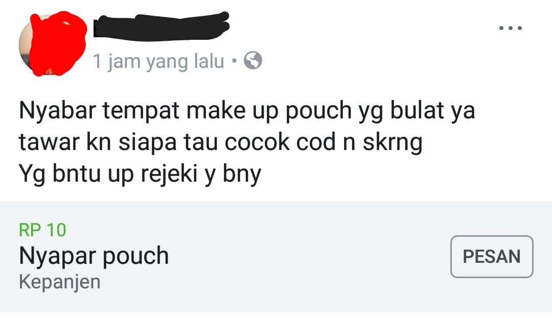The image size is (552, 323).
Task: Click the word 'skrng' in the post
Action: (x=393, y=143)
